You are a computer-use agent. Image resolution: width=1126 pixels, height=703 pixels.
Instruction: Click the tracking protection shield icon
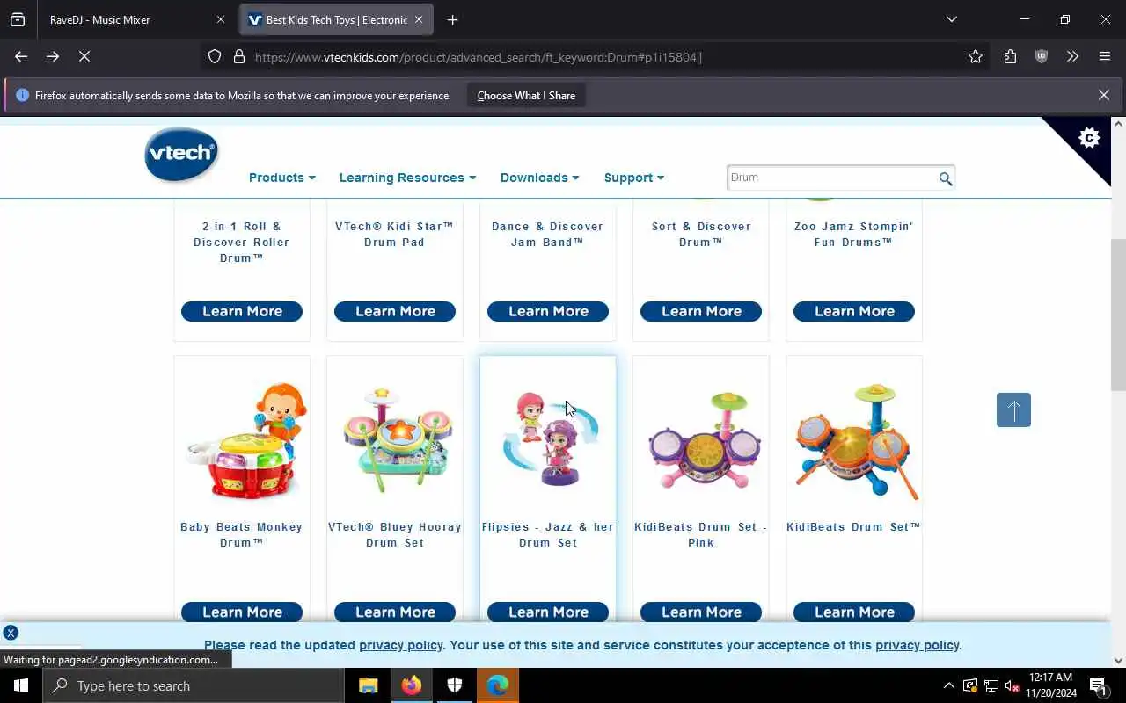(x=215, y=56)
